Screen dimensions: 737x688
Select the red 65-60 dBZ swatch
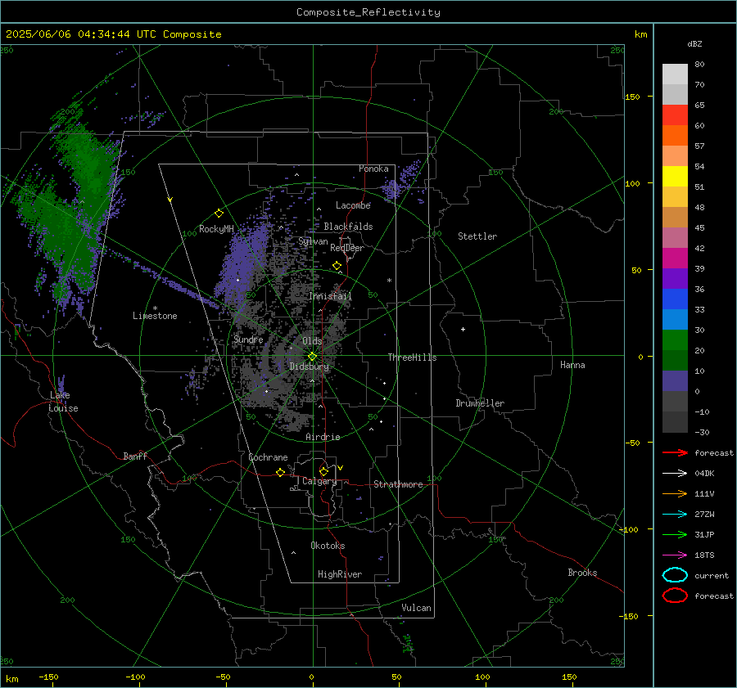[x=675, y=115]
